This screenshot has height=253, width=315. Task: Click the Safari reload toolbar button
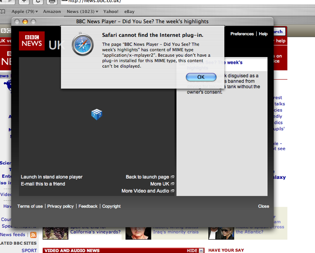point(38,2)
